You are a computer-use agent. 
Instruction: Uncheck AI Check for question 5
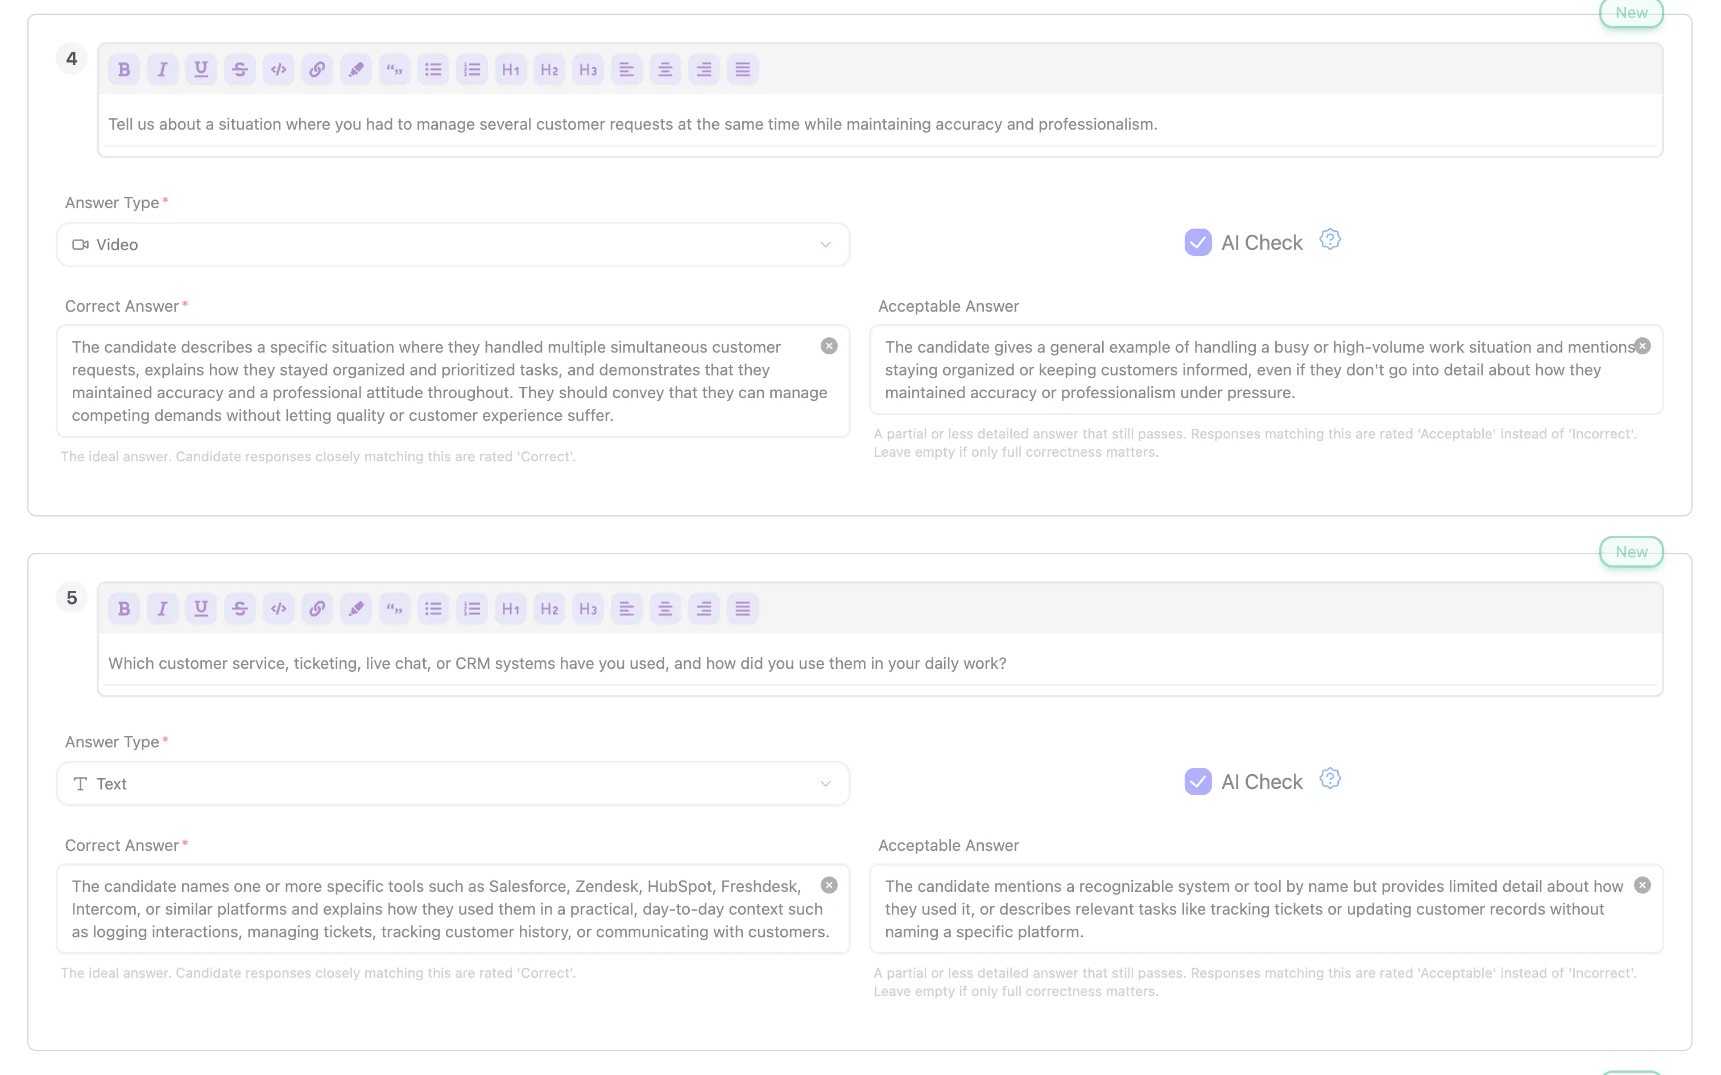pyautogui.click(x=1198, y=782)
